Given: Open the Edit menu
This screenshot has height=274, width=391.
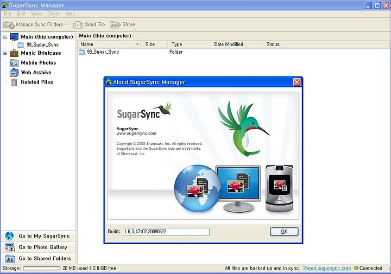Looking at the screenshot, I should (21, 14).
